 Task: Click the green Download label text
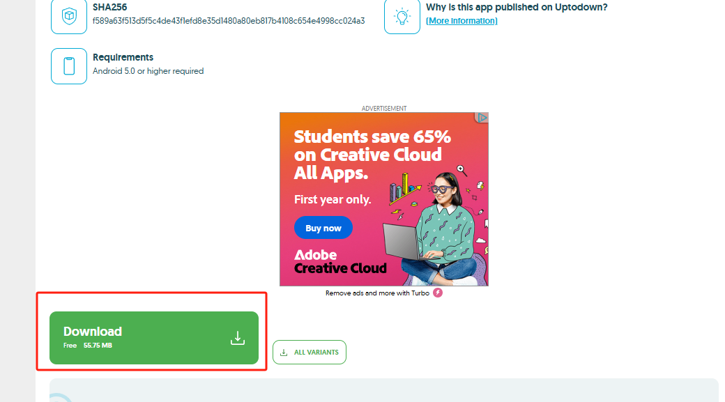point(93,332)
